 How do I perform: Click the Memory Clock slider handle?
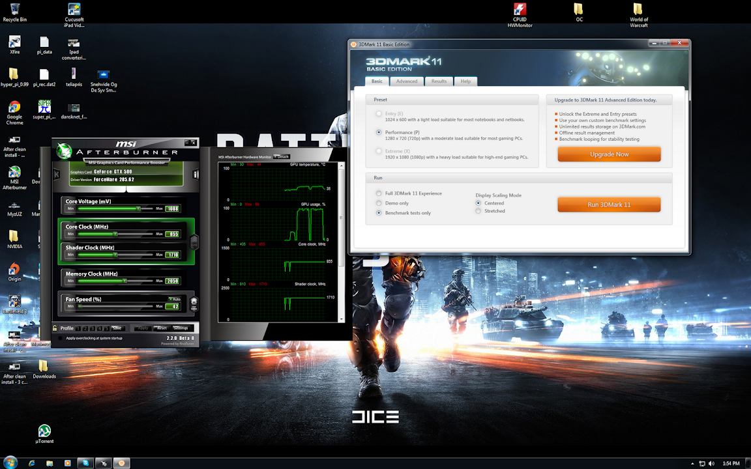[x=125, y=281]
